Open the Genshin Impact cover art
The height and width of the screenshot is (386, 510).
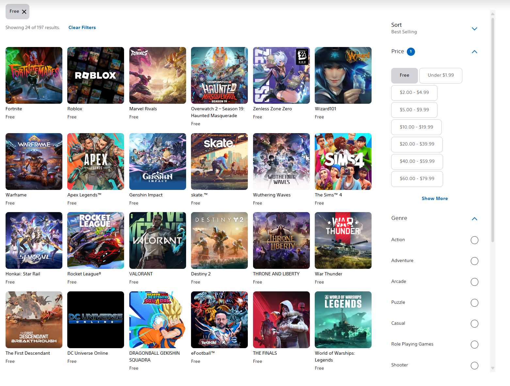coord(158,162)
